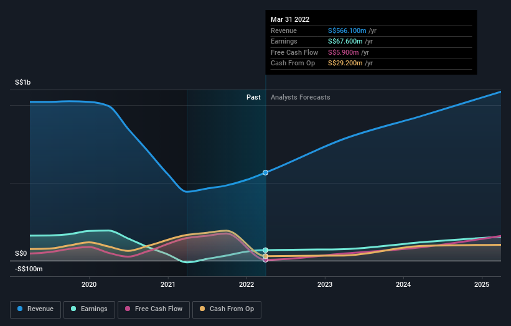Screen dimensions: 511x326
Task: Click the S$67.600m earnings value
Action: point(345,41)
